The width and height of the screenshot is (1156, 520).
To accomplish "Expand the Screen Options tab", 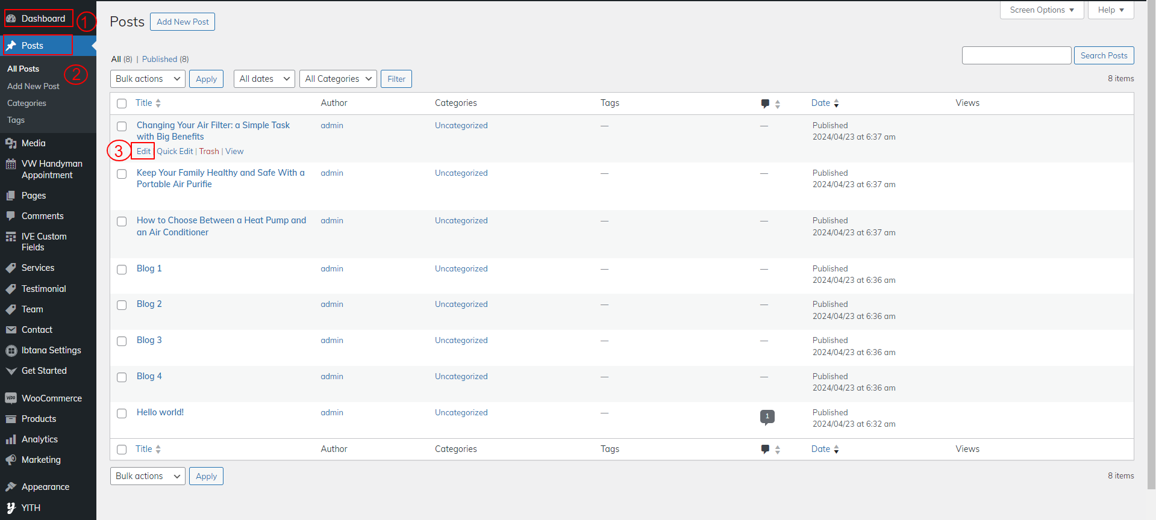I will pyautogui.click(x=1042, y=10).
